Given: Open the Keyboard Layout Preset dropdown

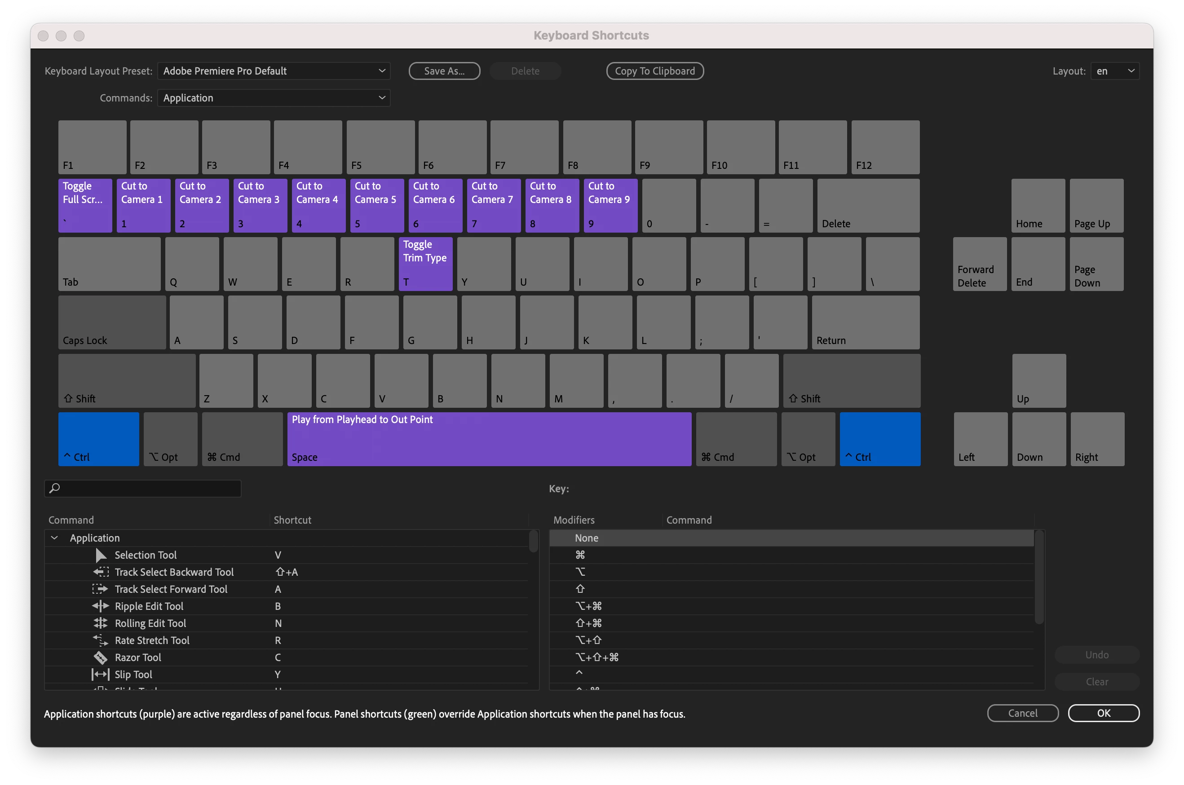Looking at the screenshot, I should tap(274, 71).
